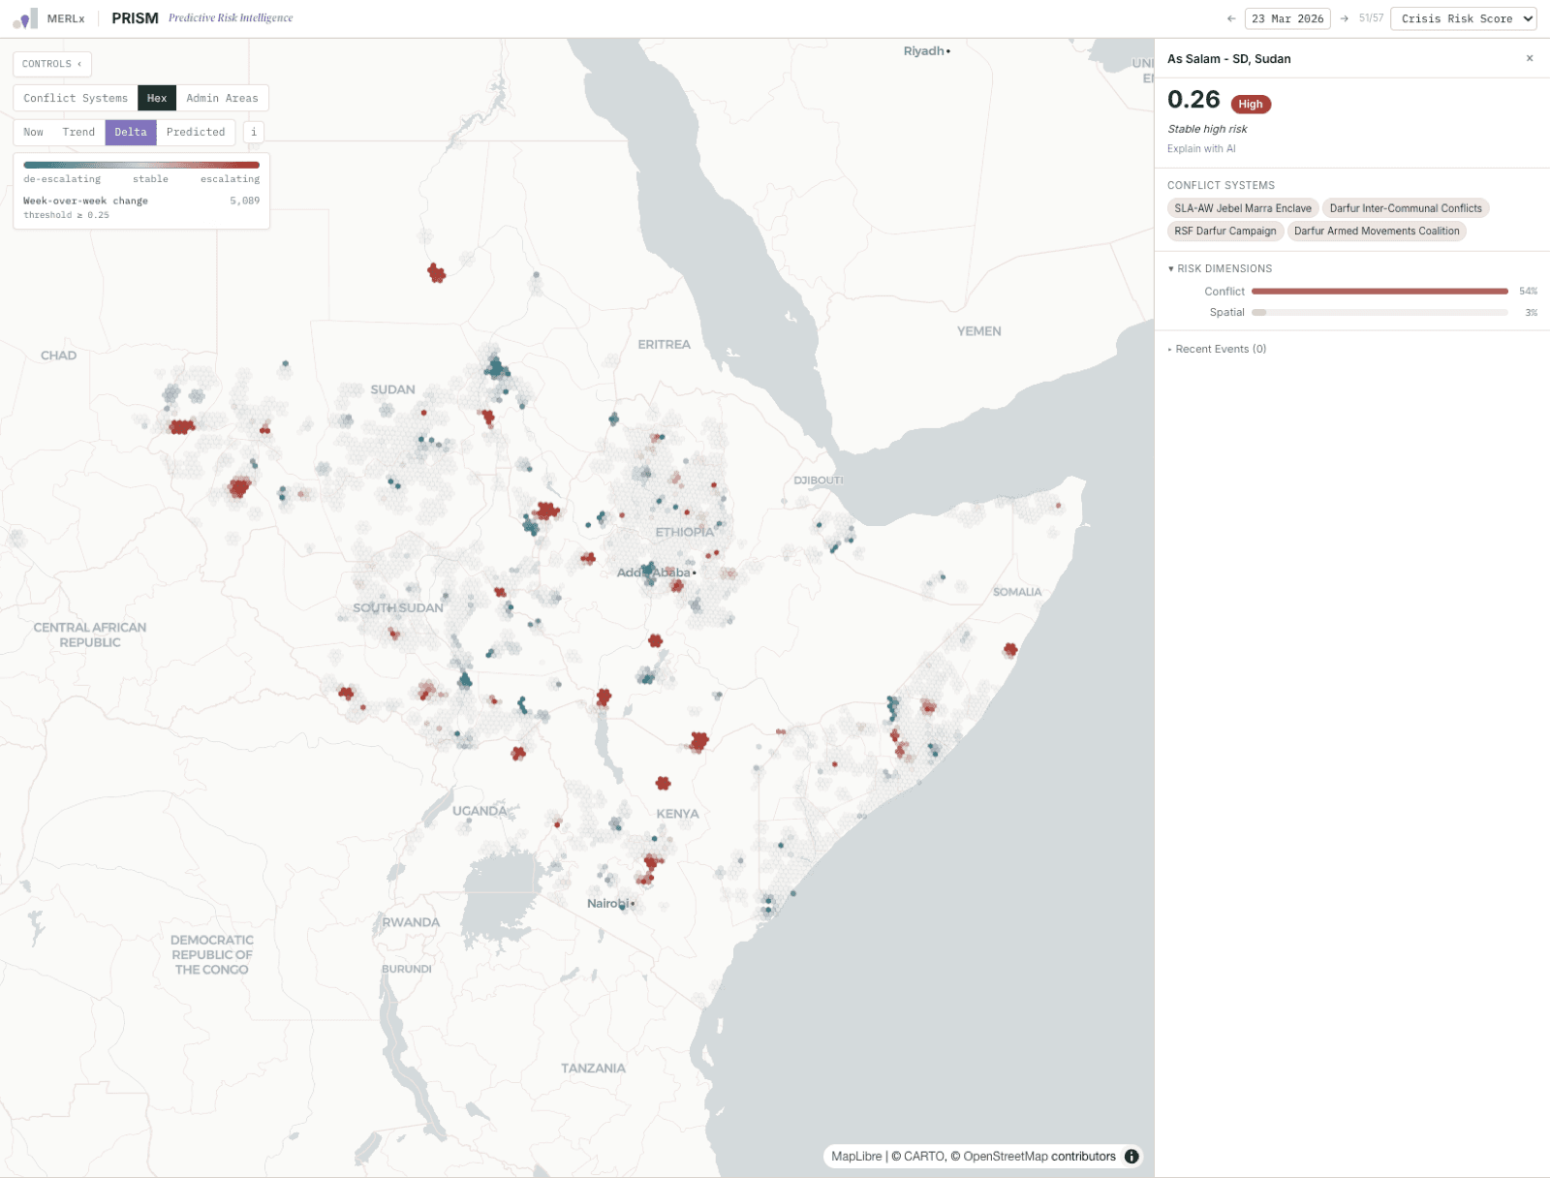Close the As Salam details panel
This screenshot has width=1550, height=1178.
1530,58
